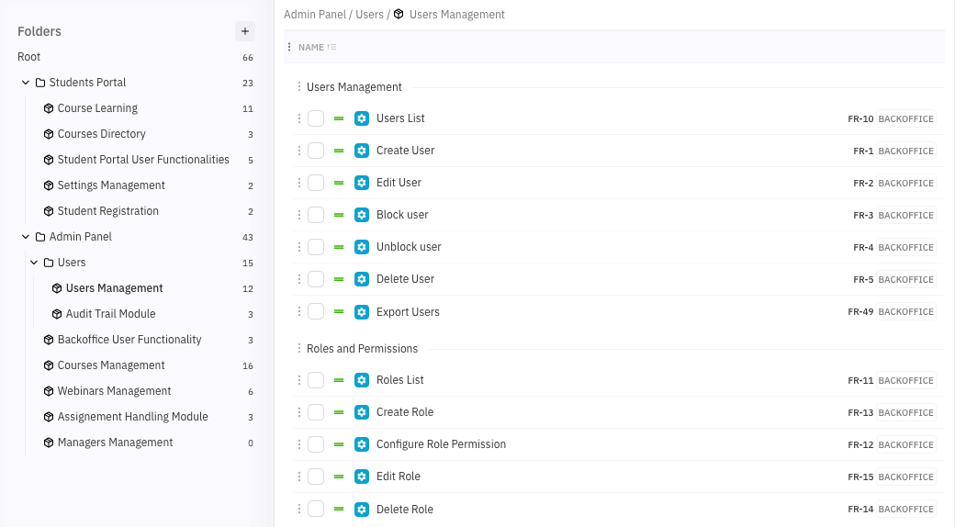The height and width of the screenshot is (527, 955).
Task: Click the cube icon of Course Learning
Action: click(x=49, y=108)
